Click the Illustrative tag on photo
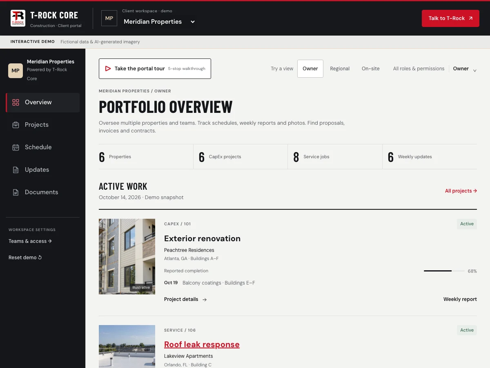Image resolution: width=490 pixels, height=368 pixels. coord(141,287)
